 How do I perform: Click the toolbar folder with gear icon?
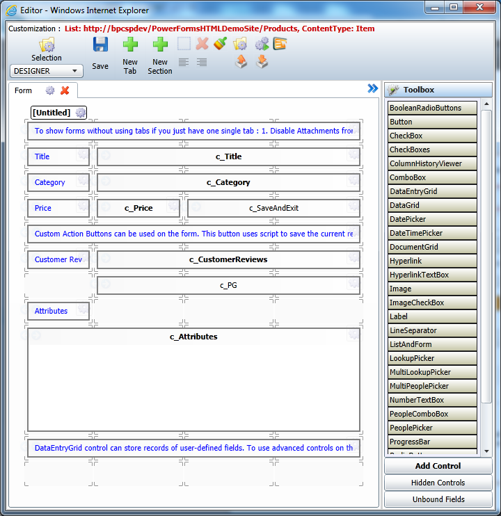pyautogui.click(x=240, y=43)
